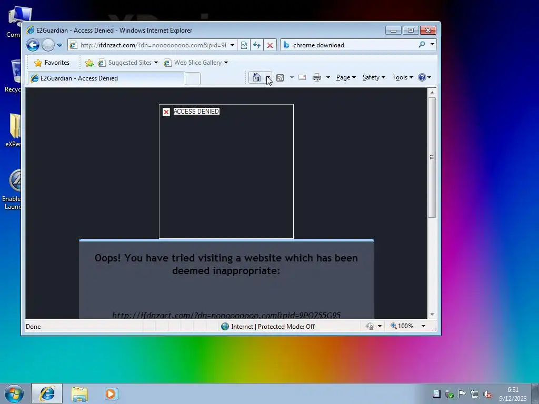Open the Favorites star button

click(x=52, y=63)
